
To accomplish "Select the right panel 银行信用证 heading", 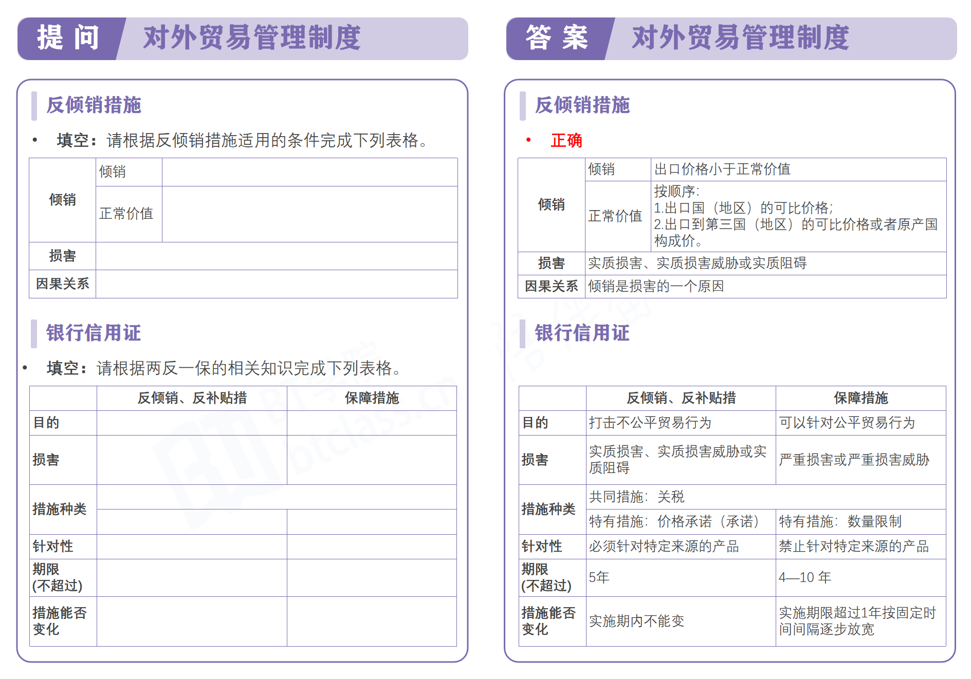I will click(x=582, y=333).
